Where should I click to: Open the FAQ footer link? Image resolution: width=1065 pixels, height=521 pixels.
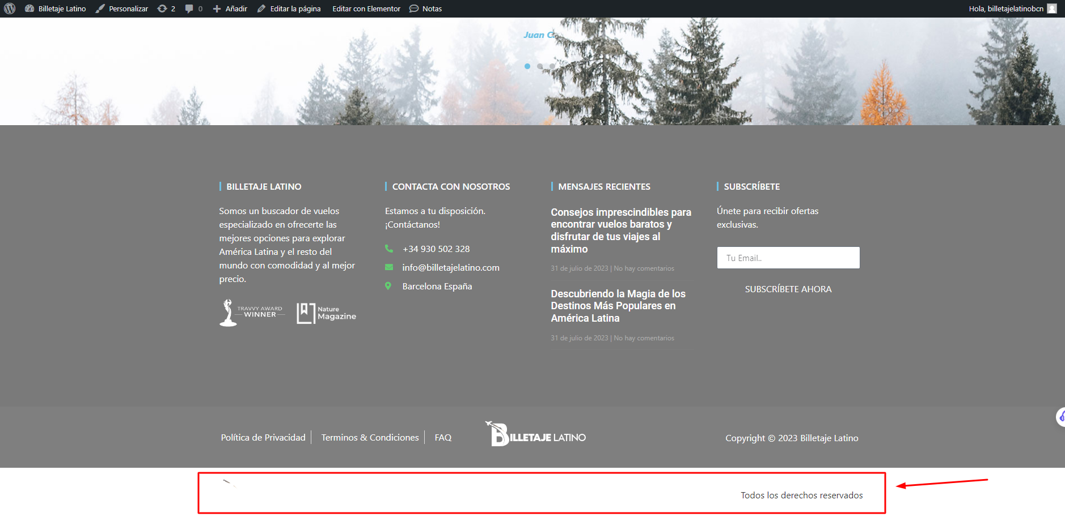(x=443, y=437)
